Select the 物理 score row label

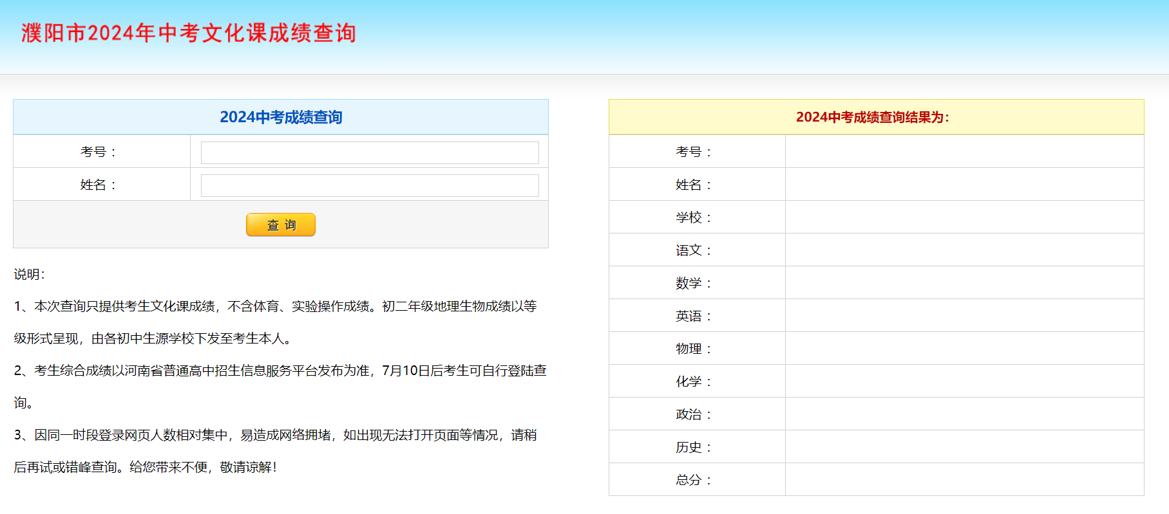click(693, 349)
